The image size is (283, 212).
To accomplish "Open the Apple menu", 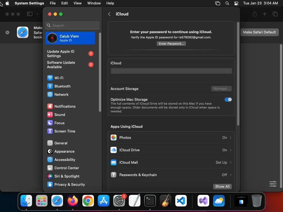I will pyautogui.click(x=7, y=3).
